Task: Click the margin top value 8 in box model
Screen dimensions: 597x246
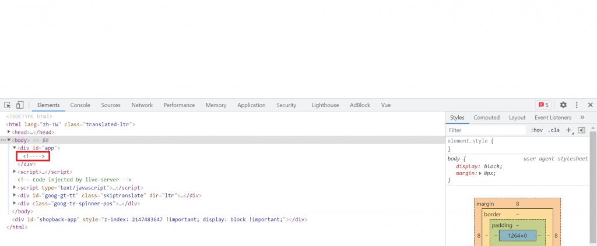Action: pos(518,204)
